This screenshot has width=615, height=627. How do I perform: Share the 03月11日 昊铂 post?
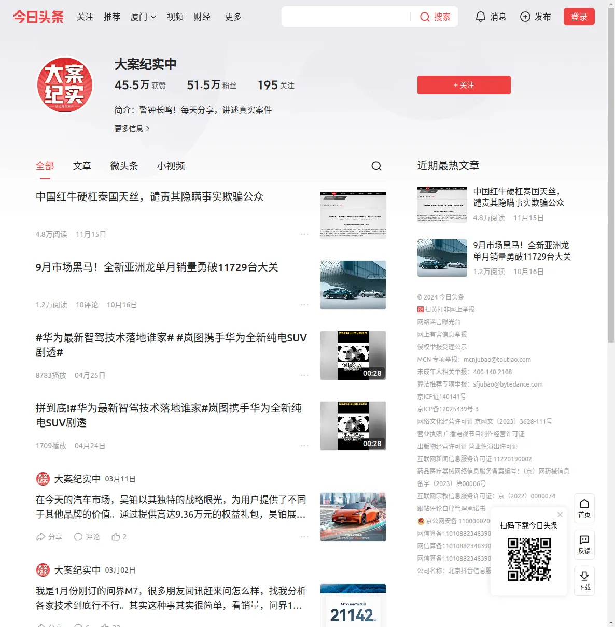(49, 537)
